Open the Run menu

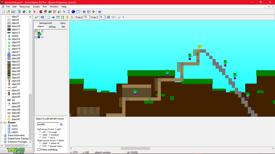click(45, 7)
